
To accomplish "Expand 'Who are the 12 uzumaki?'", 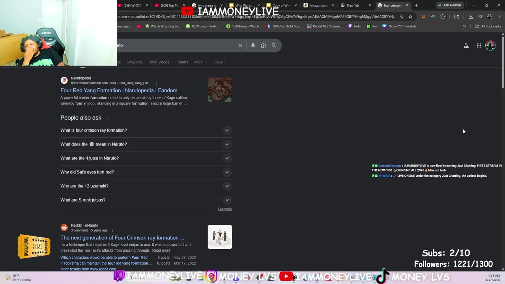I will point(146,186).
